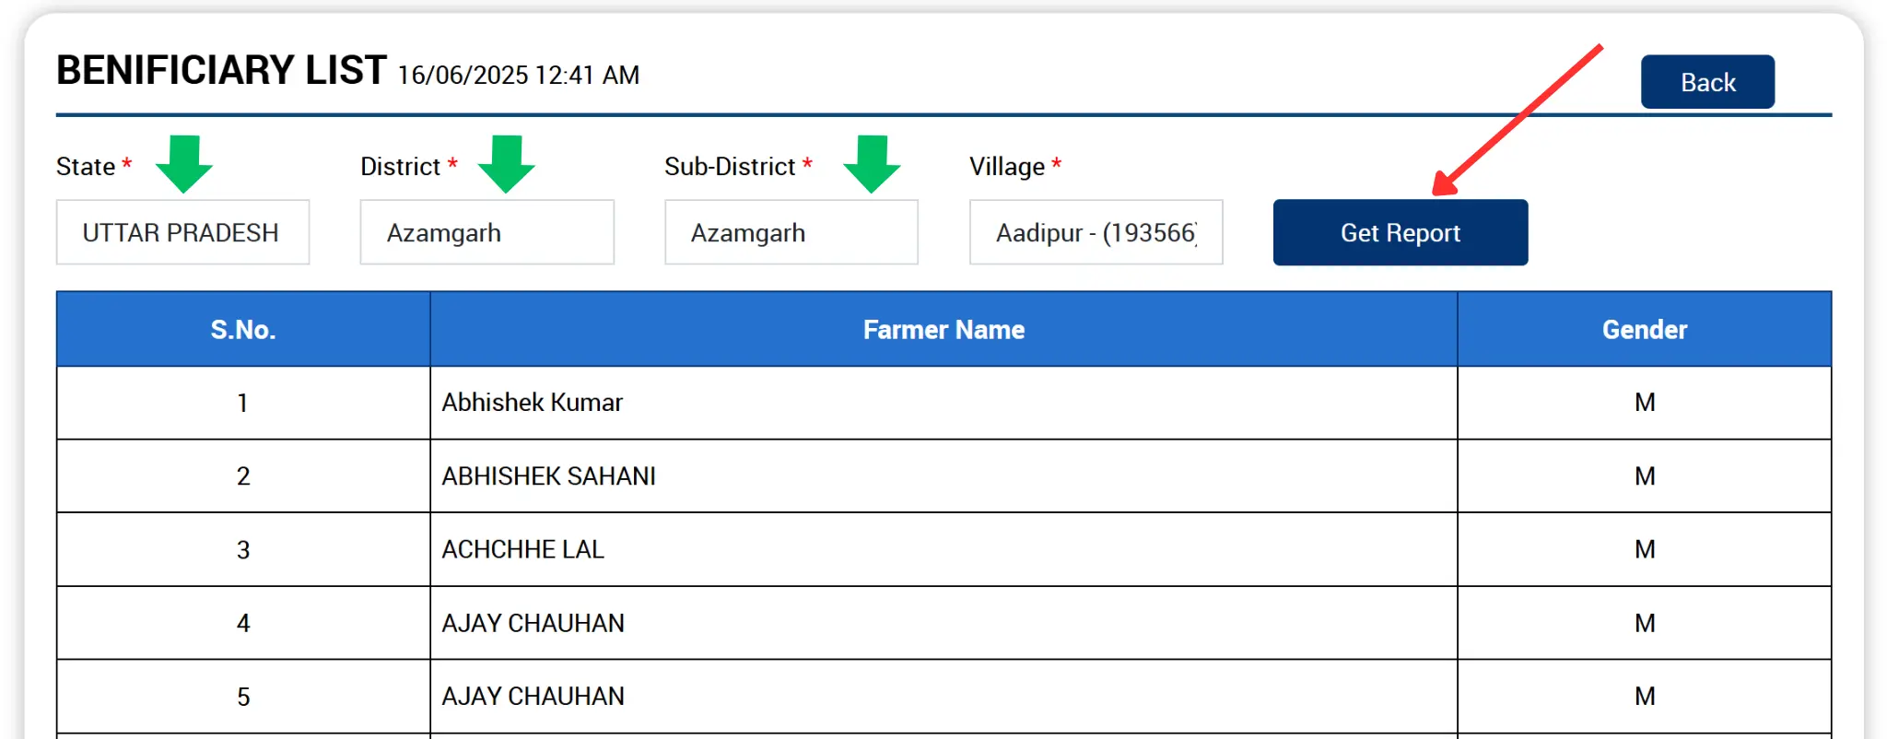Click the Farmer Name column header
Image resolution: width=1887 pixels, height=739 pixels.
(943, 330)
